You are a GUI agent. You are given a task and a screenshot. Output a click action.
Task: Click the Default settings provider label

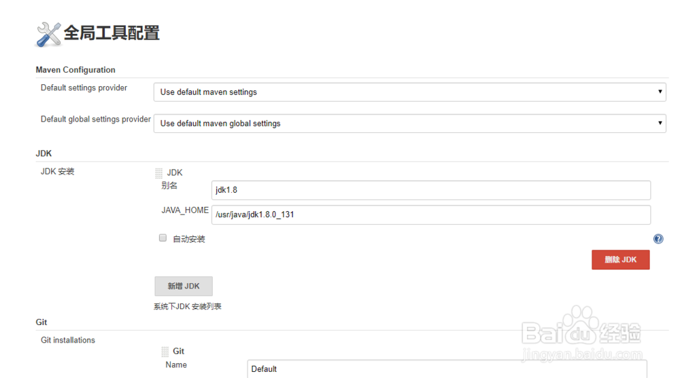(84, 88)
